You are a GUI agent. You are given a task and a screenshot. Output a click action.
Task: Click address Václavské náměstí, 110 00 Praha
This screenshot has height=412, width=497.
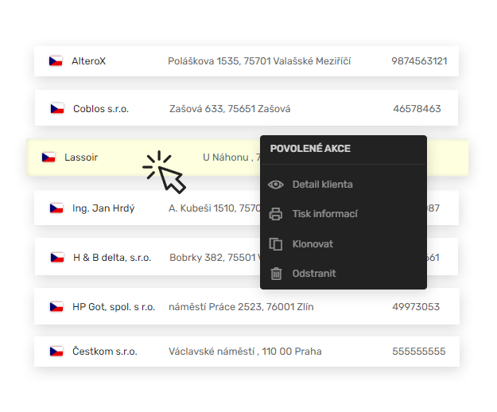[x=245, y=352]
